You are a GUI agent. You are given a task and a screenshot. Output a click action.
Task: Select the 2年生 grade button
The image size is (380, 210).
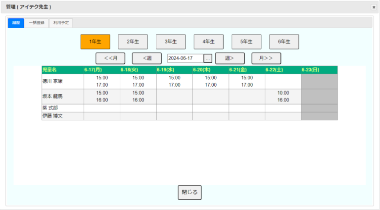point(133,42)
